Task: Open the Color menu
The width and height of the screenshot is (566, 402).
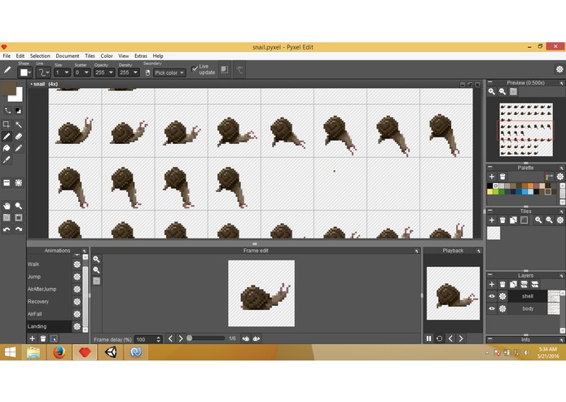Action: [x=107, y=56]
